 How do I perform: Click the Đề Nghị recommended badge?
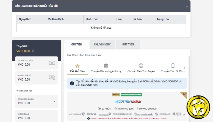click(x=116, y=95)
